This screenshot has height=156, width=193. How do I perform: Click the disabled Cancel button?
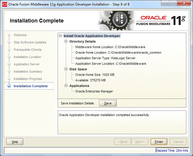coord(178,142)
